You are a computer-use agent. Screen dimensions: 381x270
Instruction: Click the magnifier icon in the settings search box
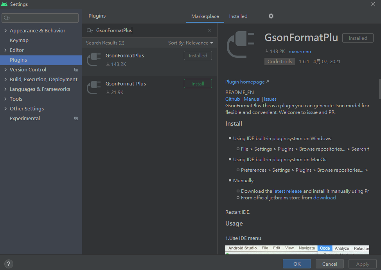pyautogui.click(x=7, y=18)
